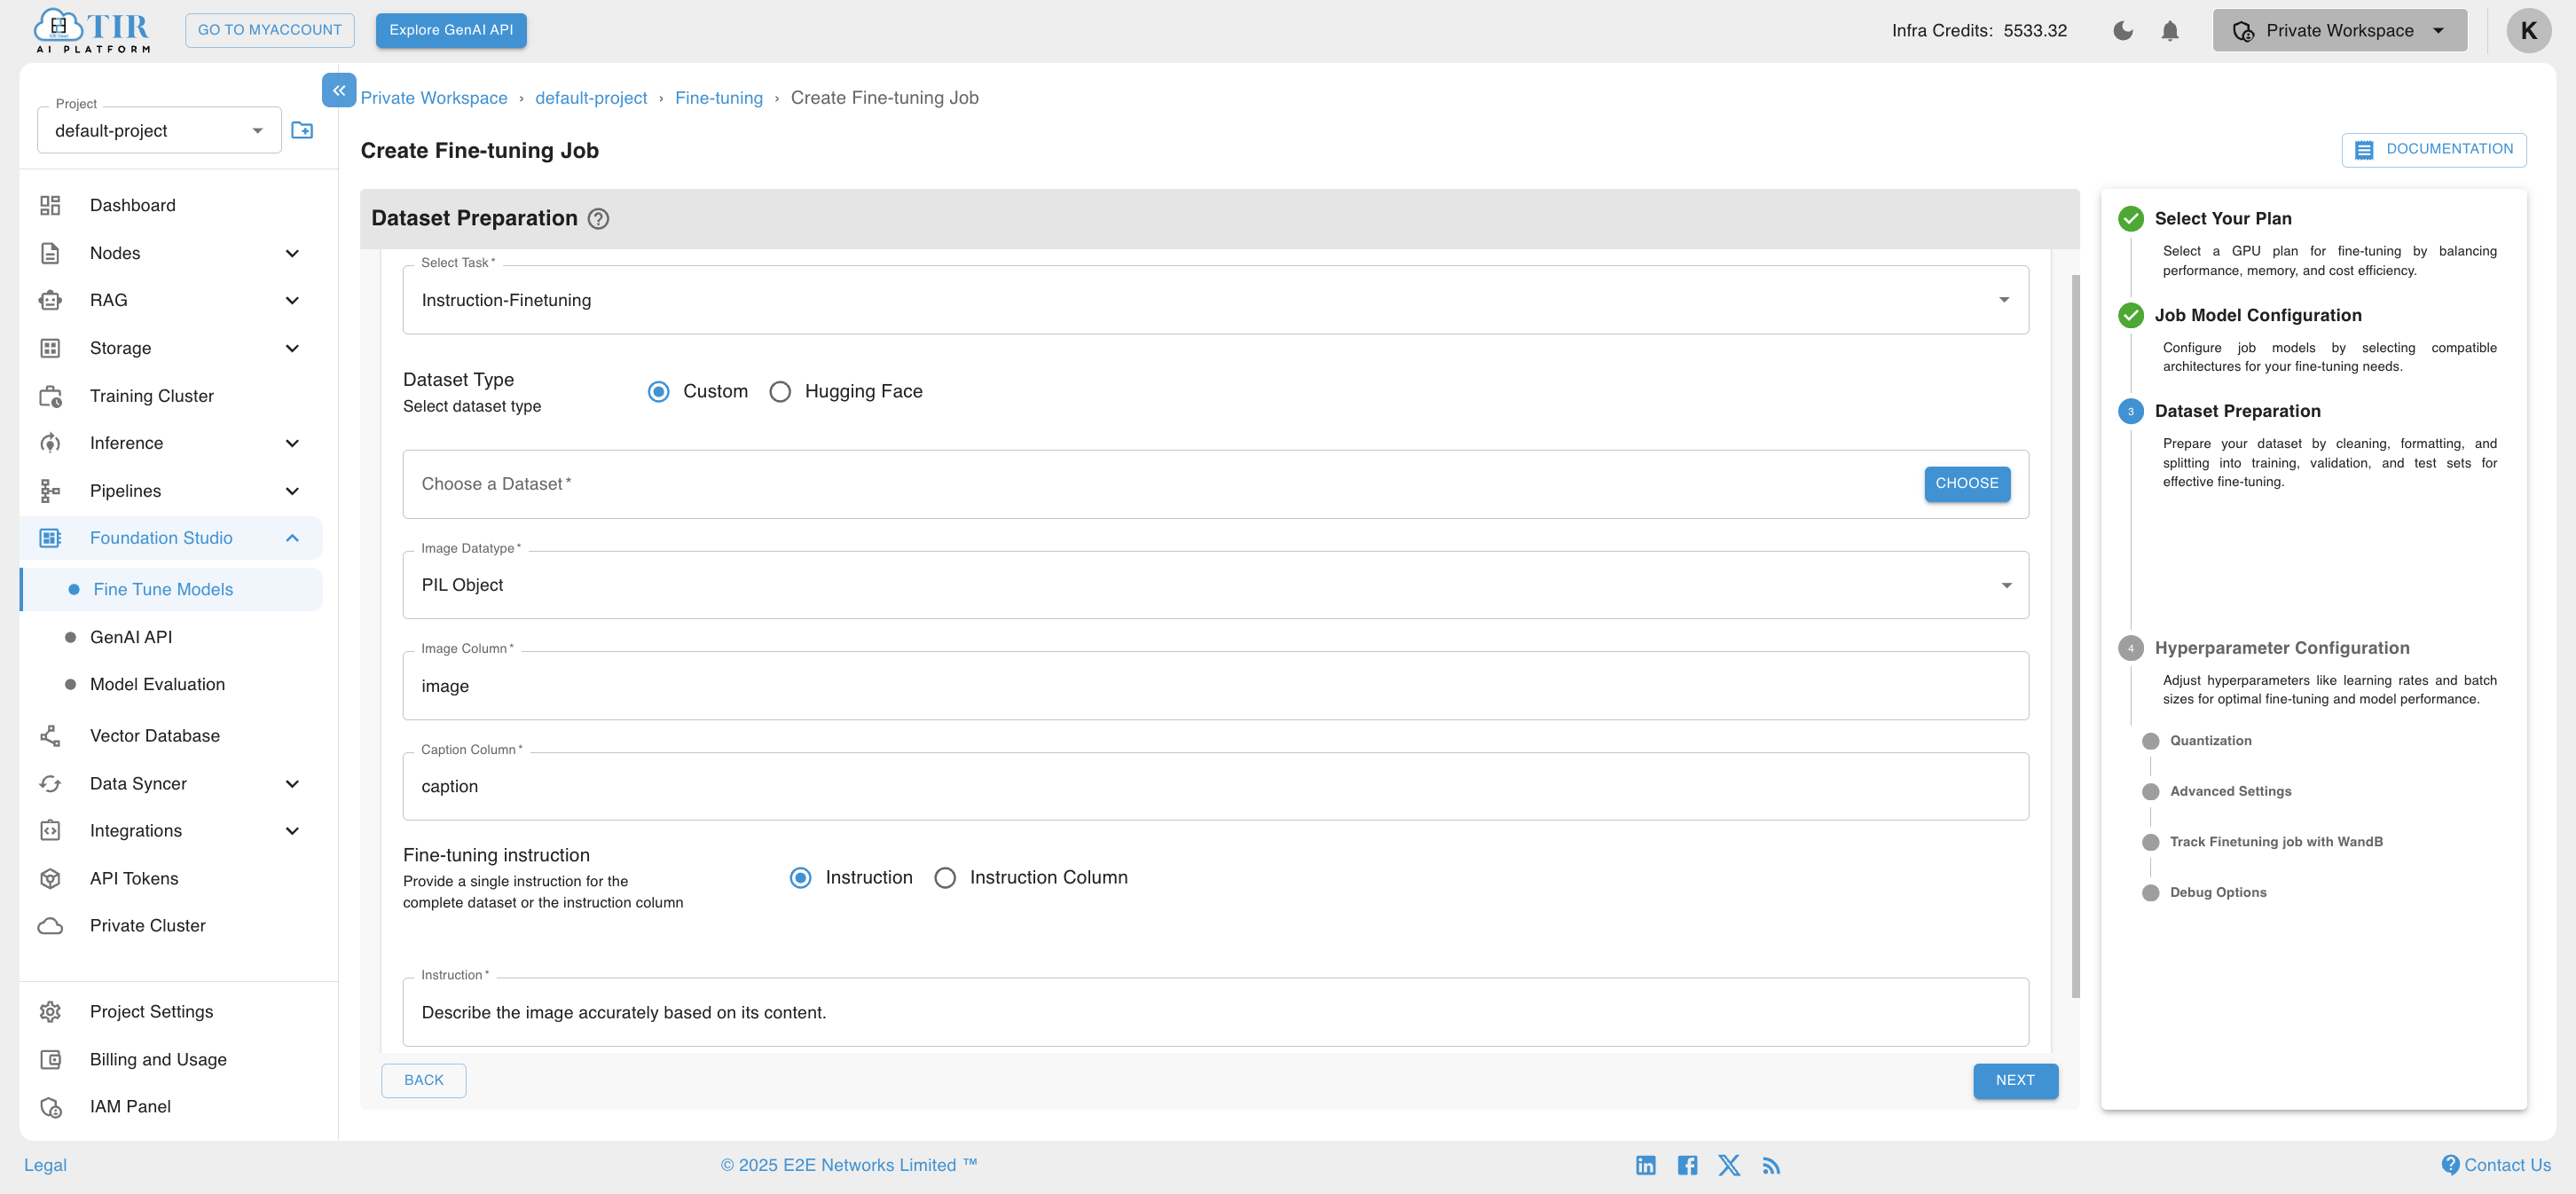Viewport: 2576px width, 1194px height.
Task: Click the Inference icon
Action: tap(50, 443)
